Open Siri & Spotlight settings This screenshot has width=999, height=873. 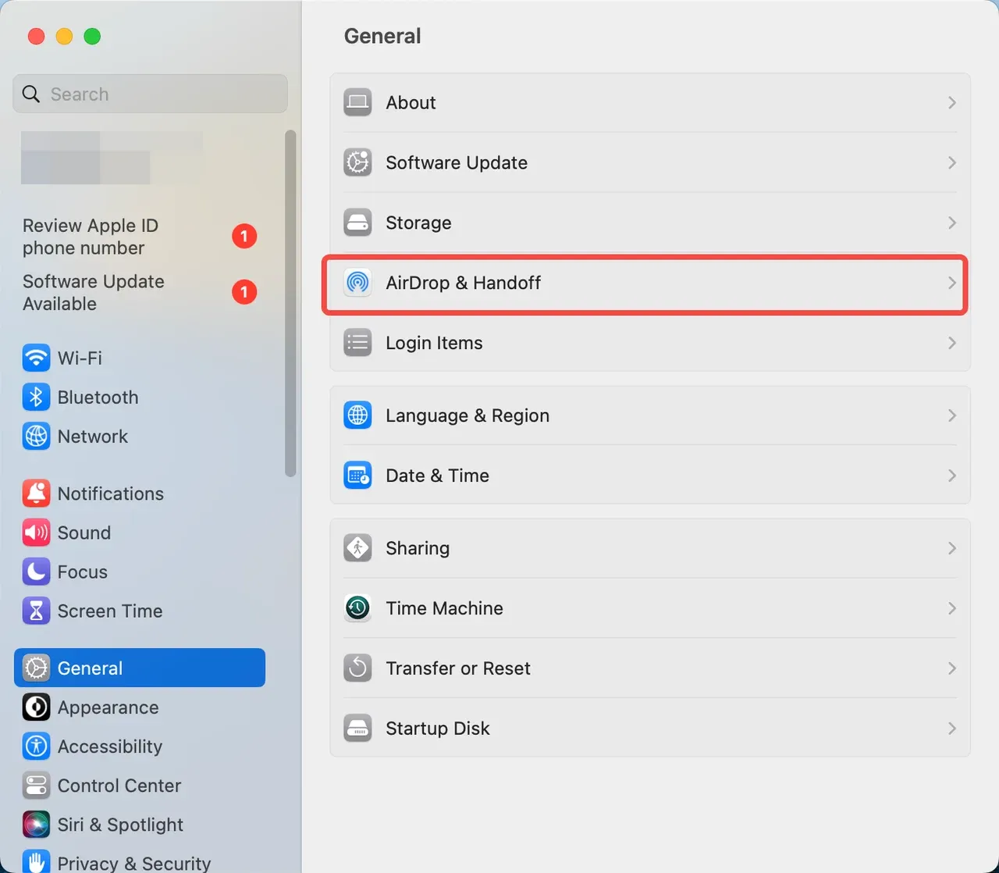coord(140,825)
